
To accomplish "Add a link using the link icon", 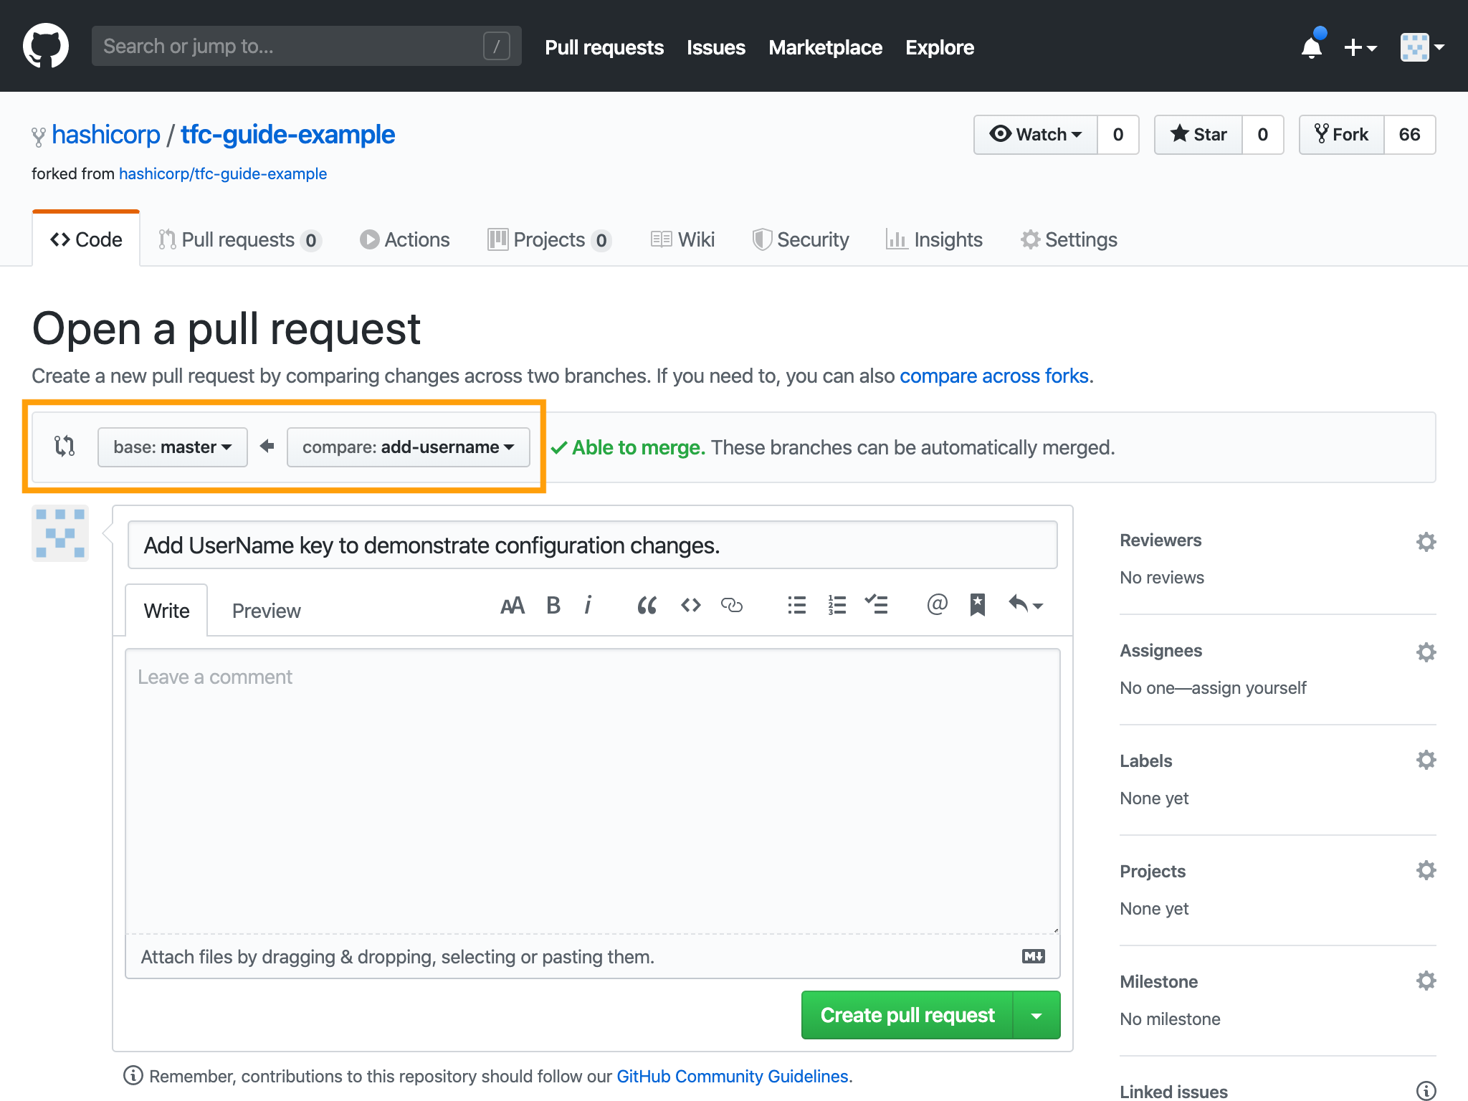I will pyautogui.click(x=731, y=606).
